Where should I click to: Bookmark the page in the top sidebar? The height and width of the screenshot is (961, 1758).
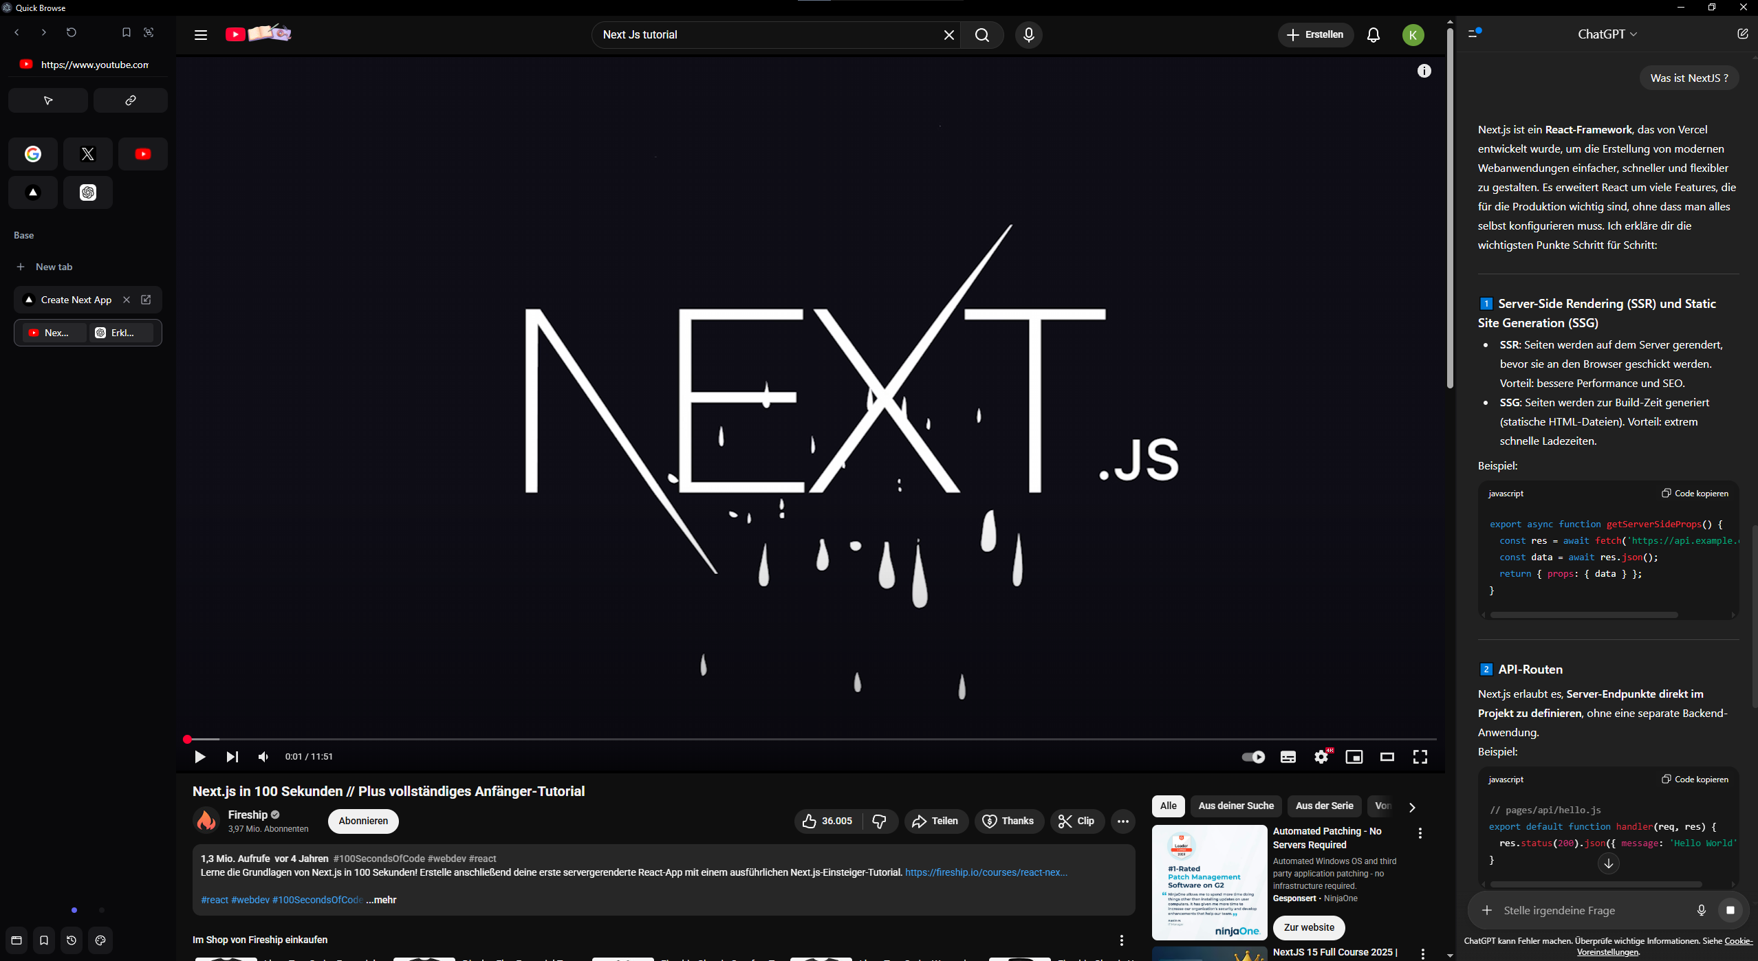click(127, 32)
